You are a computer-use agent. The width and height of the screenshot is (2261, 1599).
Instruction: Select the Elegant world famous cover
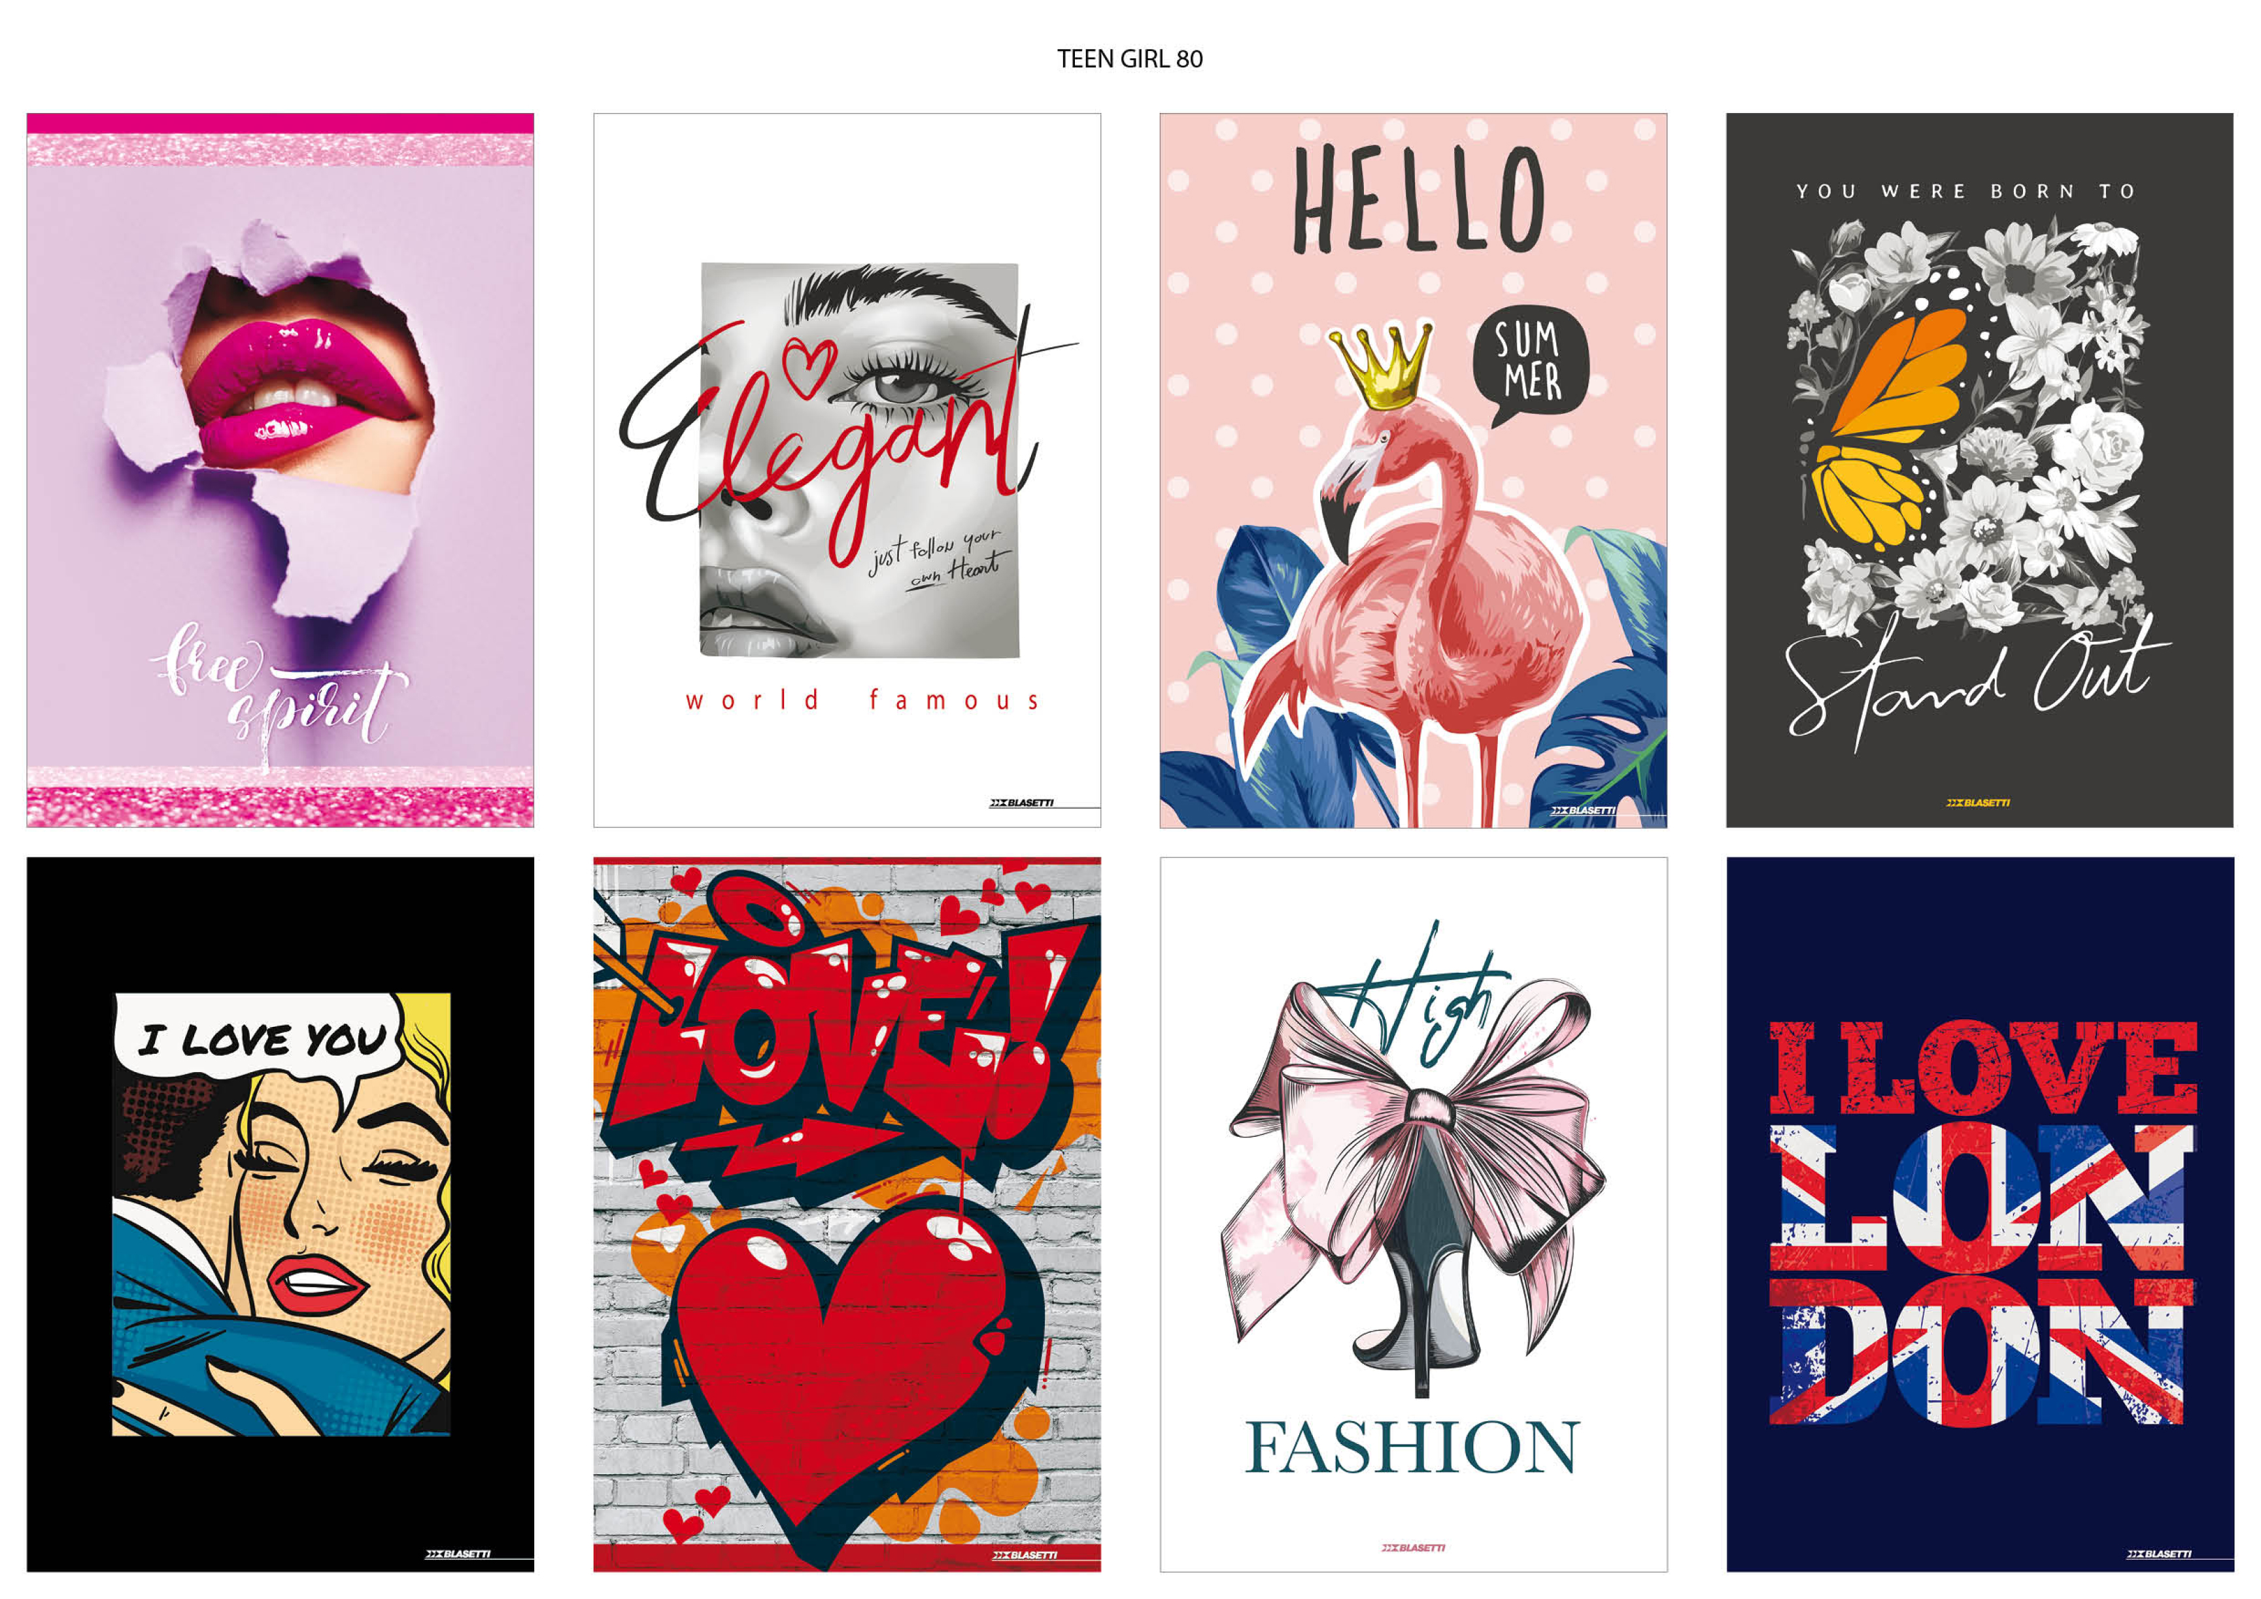(847, 469)
